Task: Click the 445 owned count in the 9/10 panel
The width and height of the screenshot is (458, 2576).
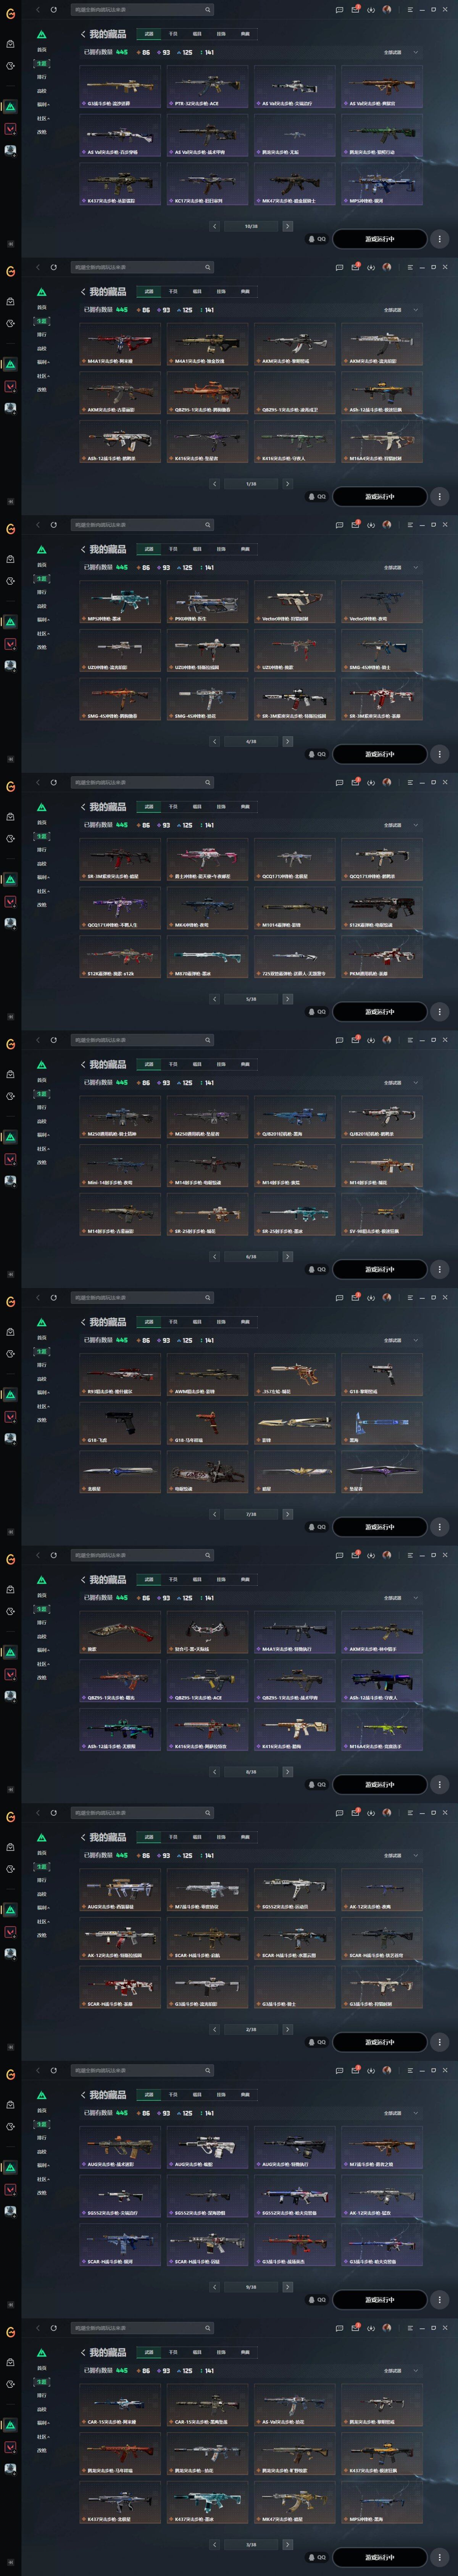Action: [x=122, y=2113]
